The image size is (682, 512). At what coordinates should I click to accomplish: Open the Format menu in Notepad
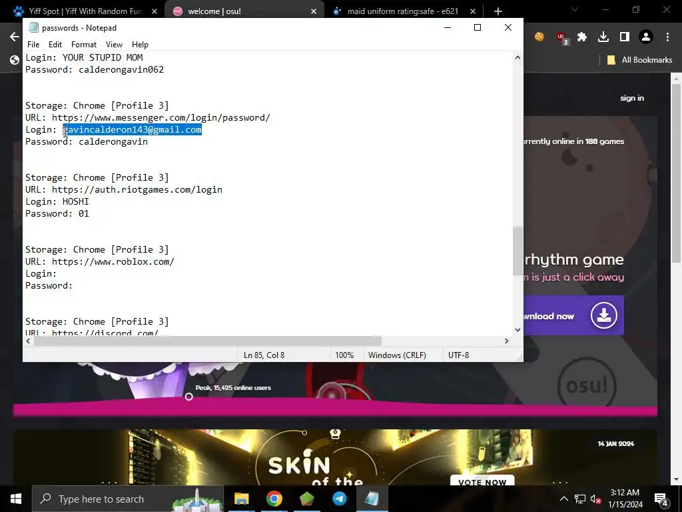[84, 45]
